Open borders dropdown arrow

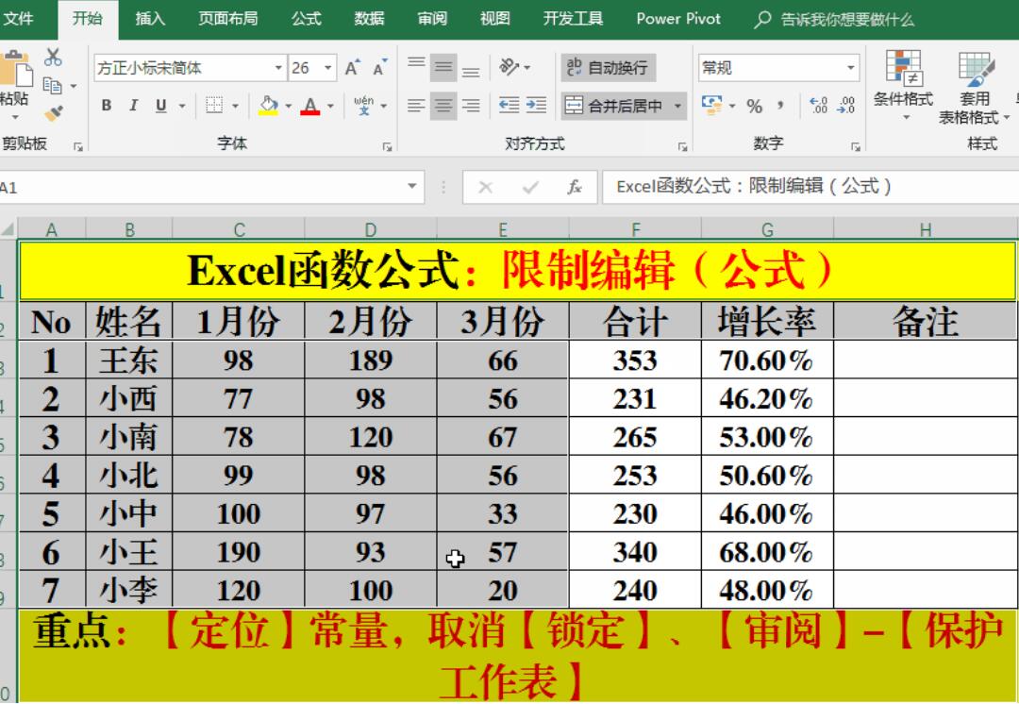tap(235, 106)
